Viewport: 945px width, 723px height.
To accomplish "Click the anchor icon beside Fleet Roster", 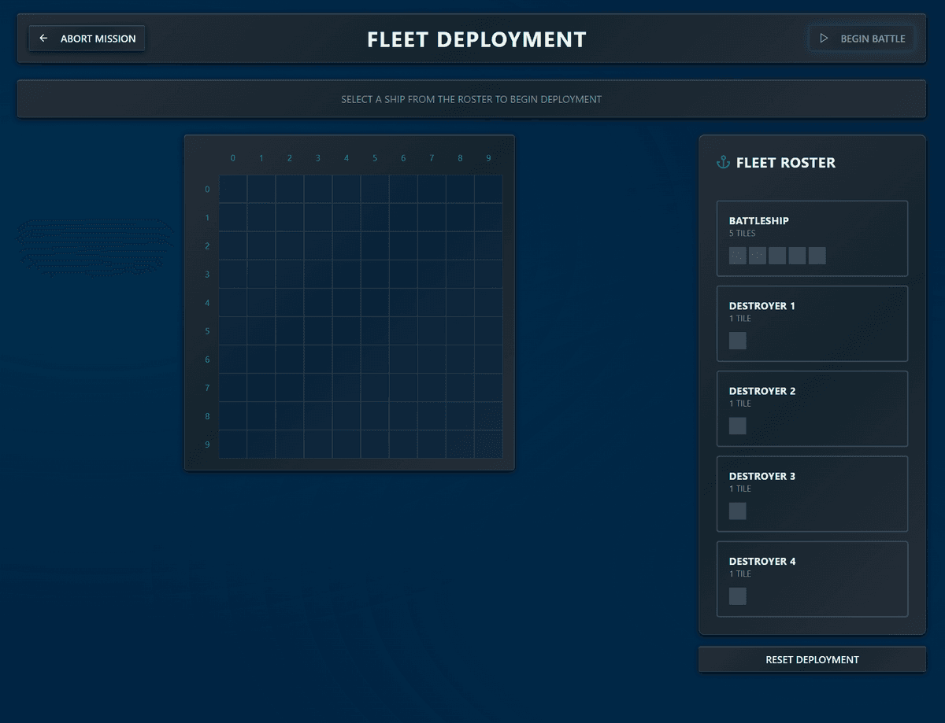I will coord(722,162).
